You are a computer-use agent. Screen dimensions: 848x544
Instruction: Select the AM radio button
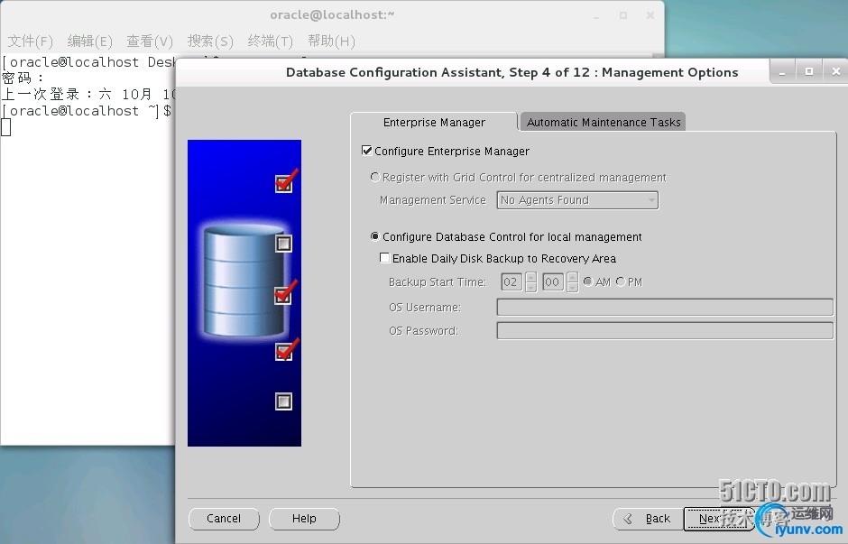[588, 281]
